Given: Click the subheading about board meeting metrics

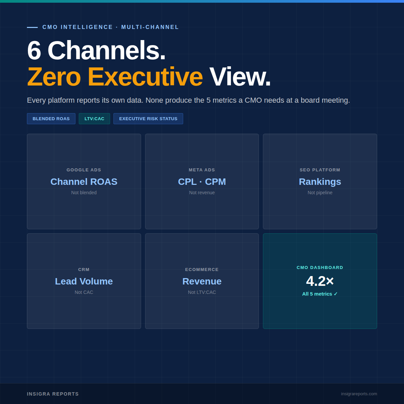Looking at the screenshot, I should click(x=189, y=100).
